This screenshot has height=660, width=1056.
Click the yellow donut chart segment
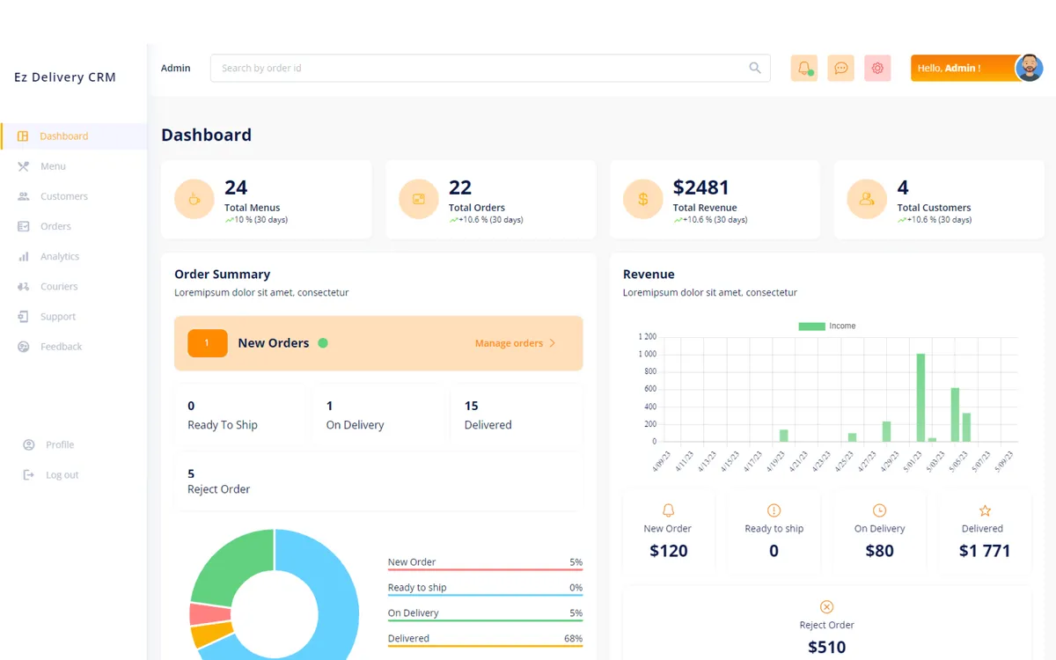211,634
